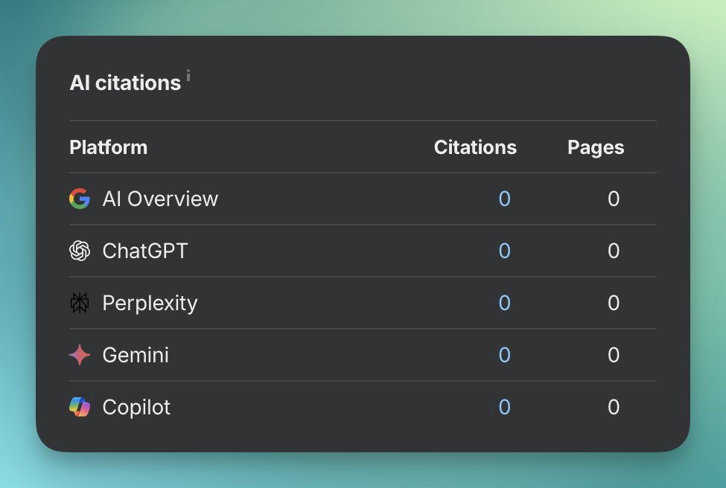Click the Copilot logo icon

[x=80, y=407]
